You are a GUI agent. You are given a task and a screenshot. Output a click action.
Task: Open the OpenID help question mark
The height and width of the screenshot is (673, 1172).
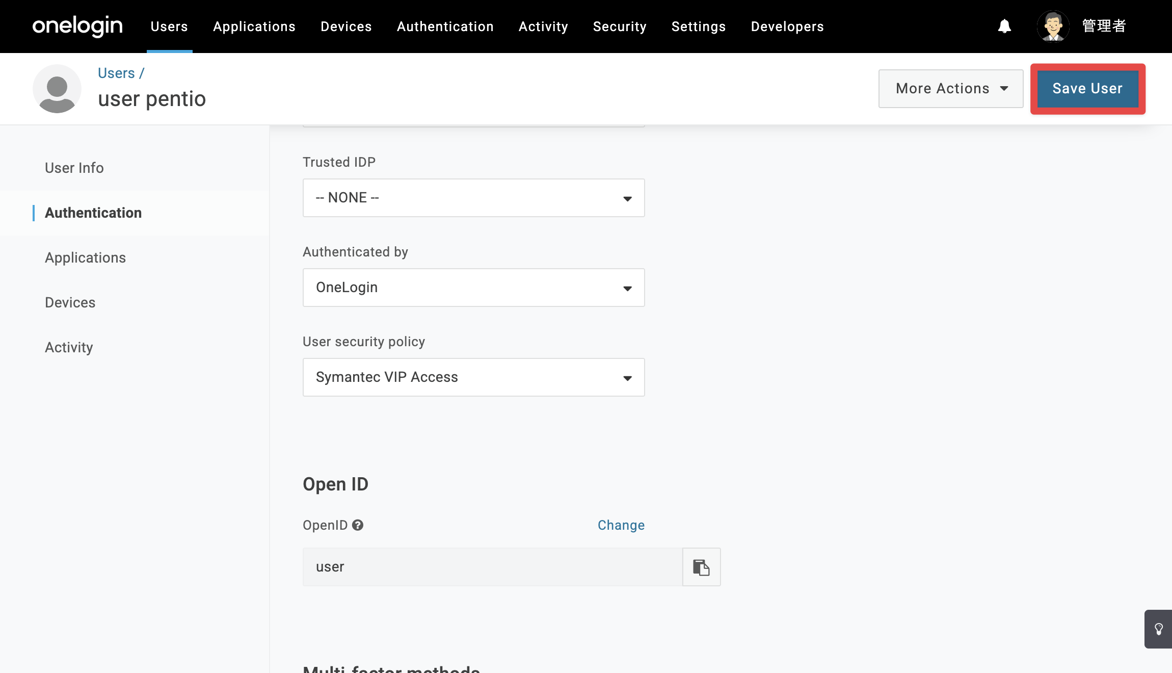click(358, 525)
